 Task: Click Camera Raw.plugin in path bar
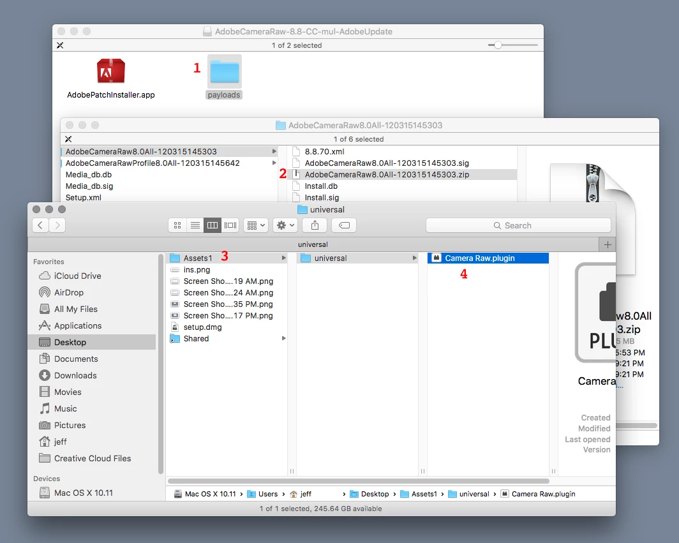coord(538,494)
